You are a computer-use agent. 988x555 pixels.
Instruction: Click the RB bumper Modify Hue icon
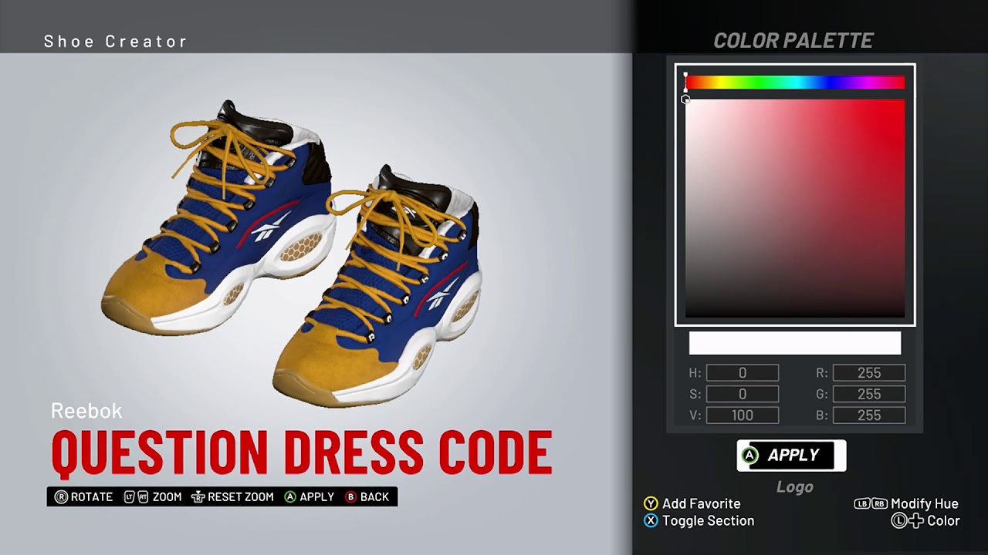(879, 504)
